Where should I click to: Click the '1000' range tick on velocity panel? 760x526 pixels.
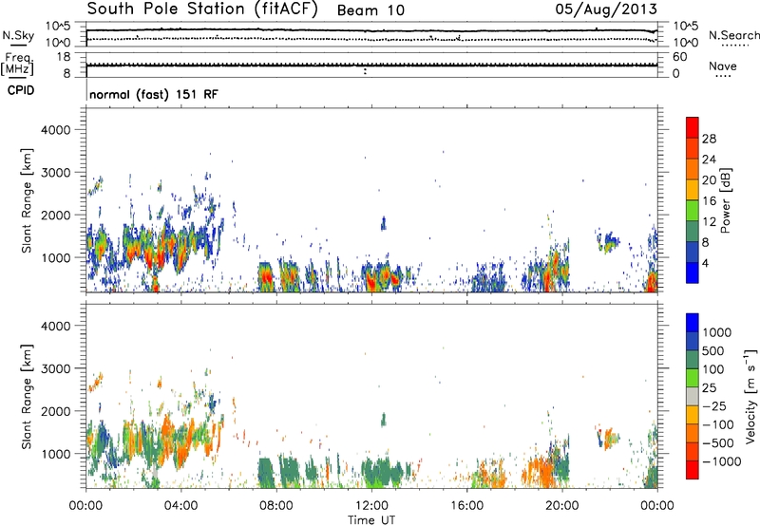coord(56,454)
